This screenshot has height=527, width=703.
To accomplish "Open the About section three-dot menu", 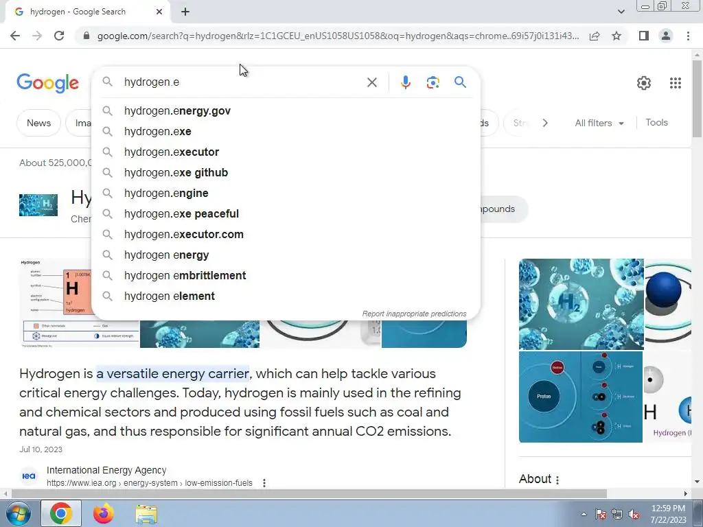I will [557, 480].
